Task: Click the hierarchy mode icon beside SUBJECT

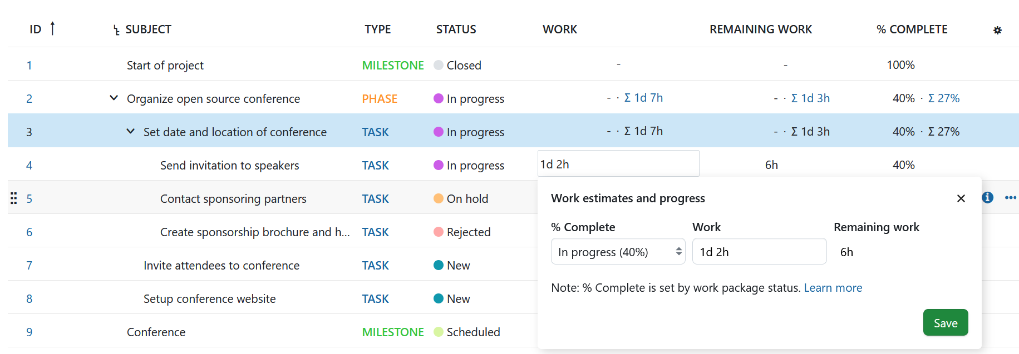Action: (x=115, y=30)
